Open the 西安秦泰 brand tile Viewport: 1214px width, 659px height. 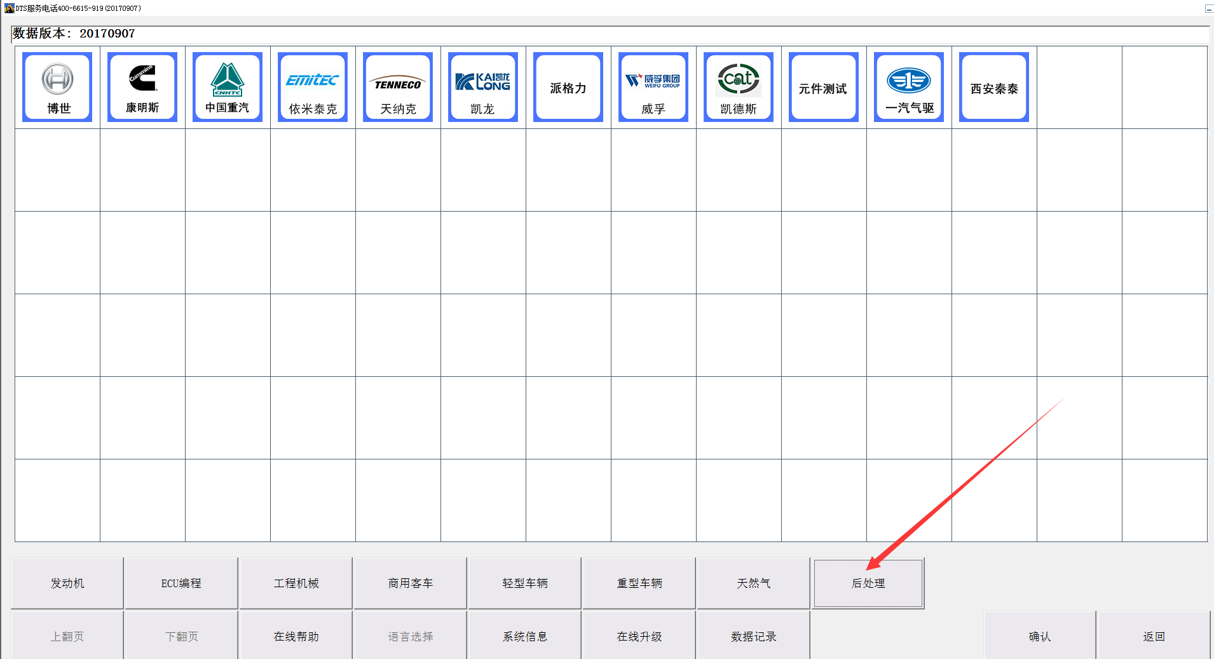(994, 87)
